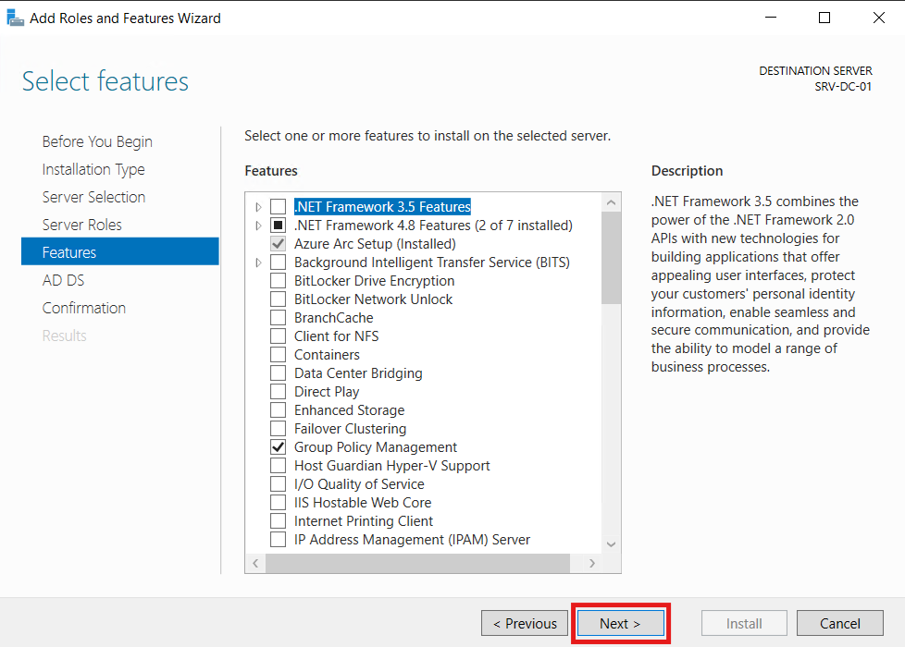Check the IIS Hostable Web Core feature
The image size is (905, 647).
277,502
